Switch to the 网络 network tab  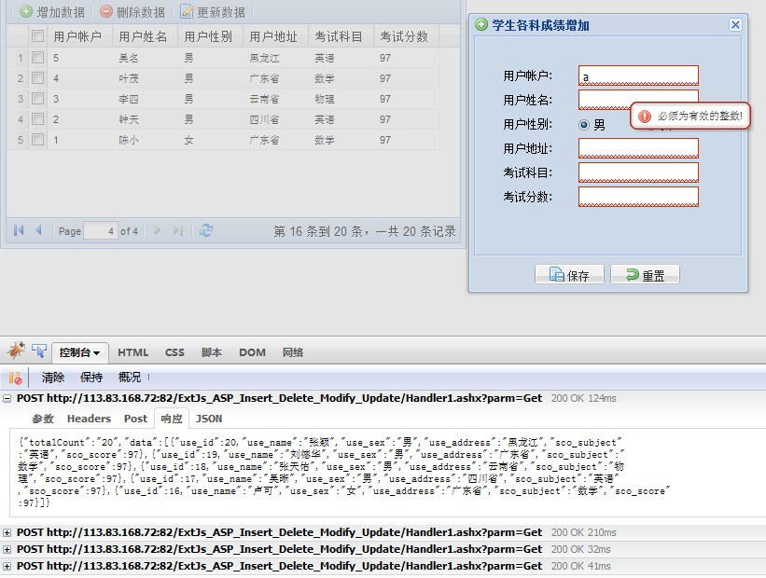[293, 352]
